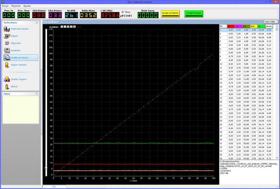Click the N button in graph toolbar
Image resolution: width=280 pixels, height=189 pixels.
tap(75, 27)
